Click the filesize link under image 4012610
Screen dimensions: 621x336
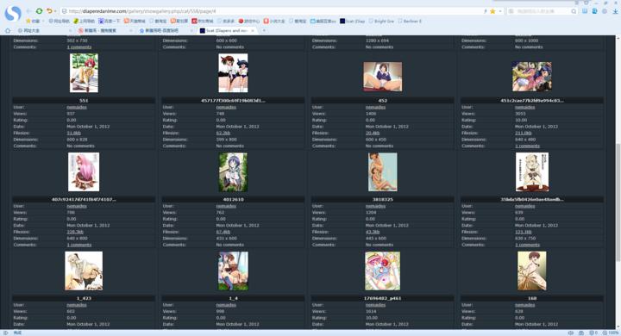223,232
